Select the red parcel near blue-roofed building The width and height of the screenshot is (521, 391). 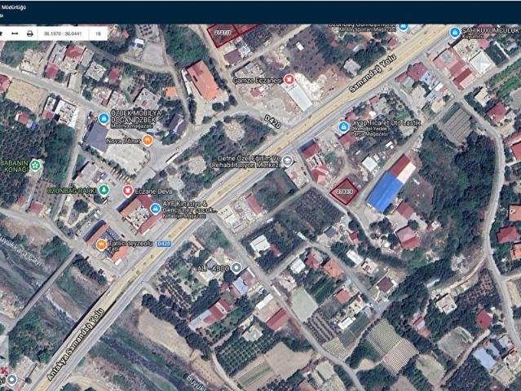[x=345, y=191]
